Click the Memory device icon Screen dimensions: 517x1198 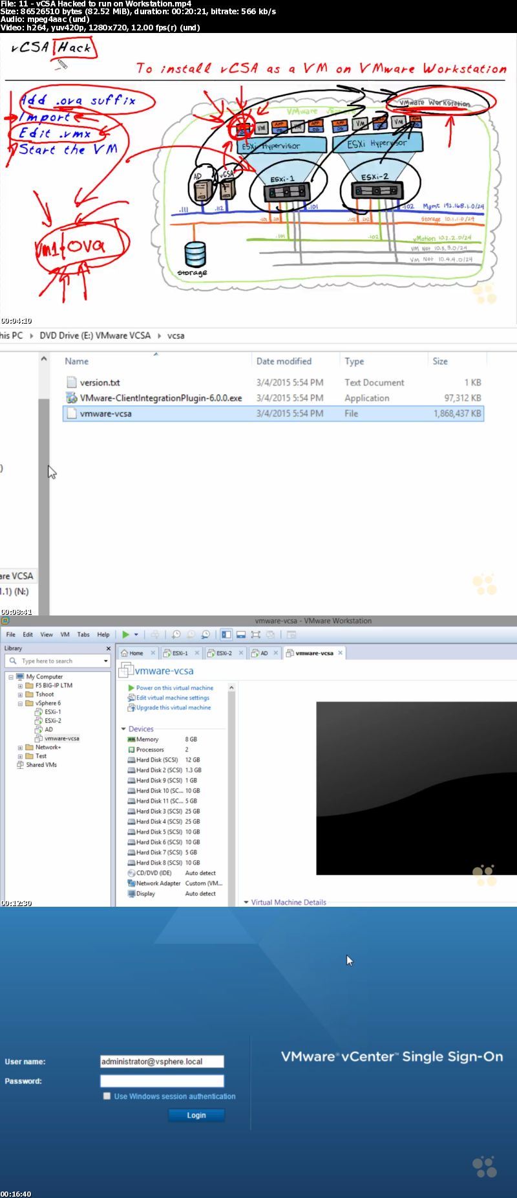coord(131,739)
